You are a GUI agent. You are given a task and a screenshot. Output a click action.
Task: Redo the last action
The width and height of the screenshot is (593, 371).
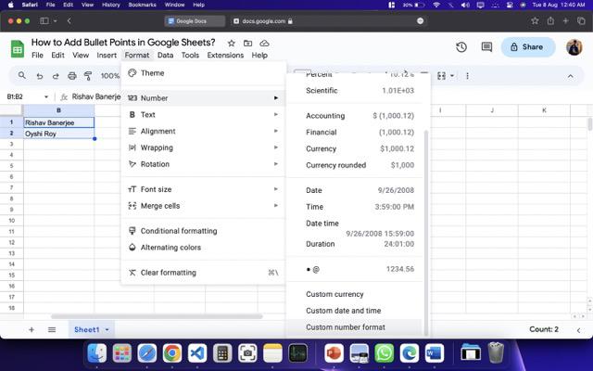tap(56, 76)
